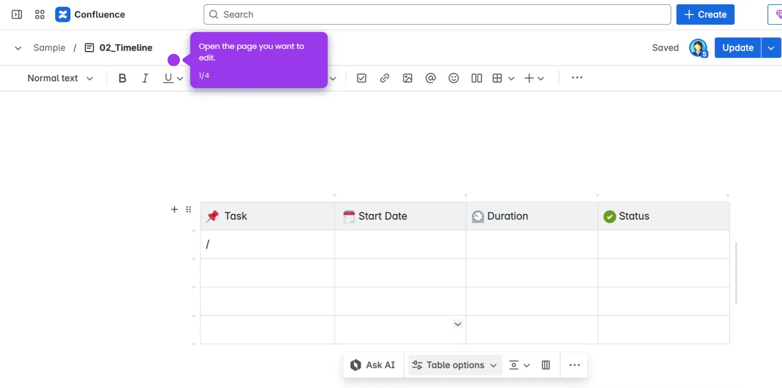This screenshot has height=388, width=782.
Task: Click the plus insert elements icon
Action: (529, 78)
